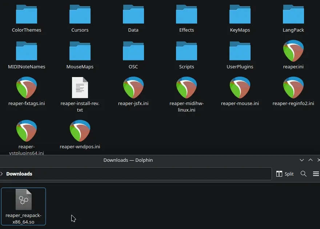Click the 'LangPack' folder name label
320x229 pixels.
pos(293,30)
